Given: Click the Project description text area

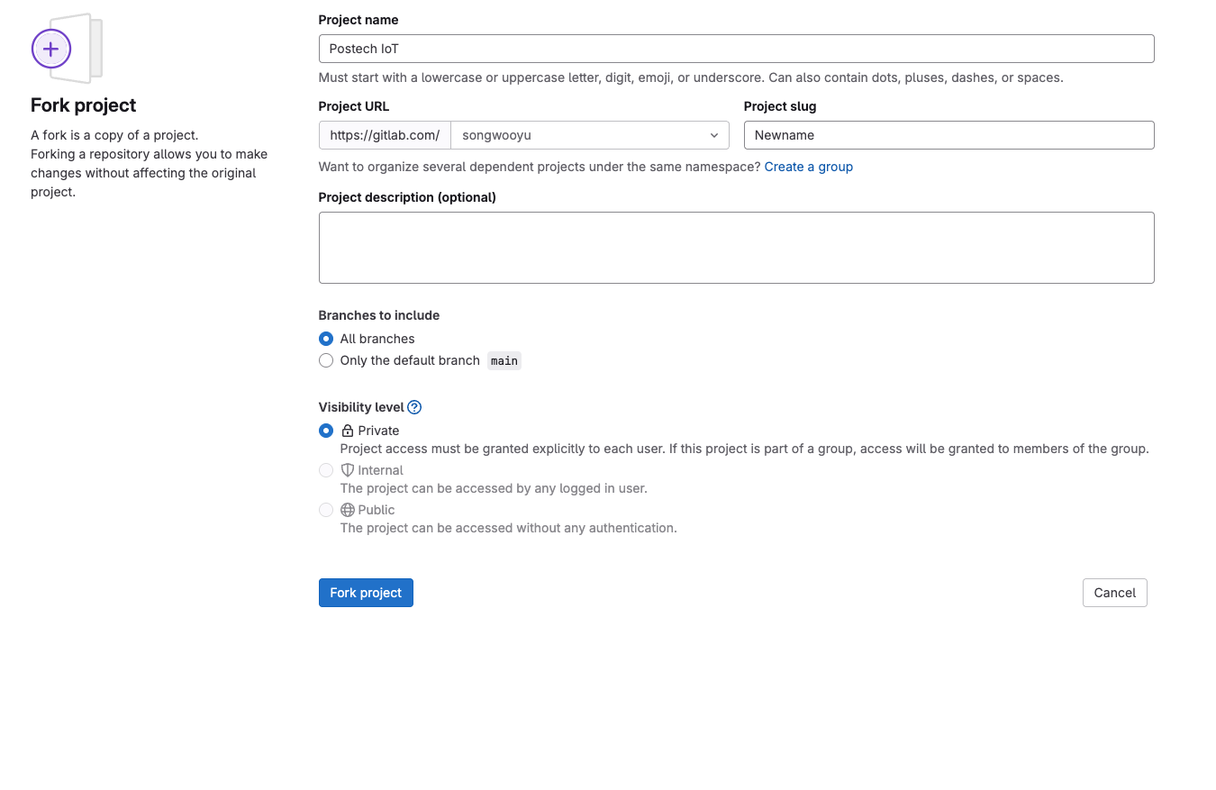Looking at the screenshot, I should pyautogui.click(x=737, y=248).
